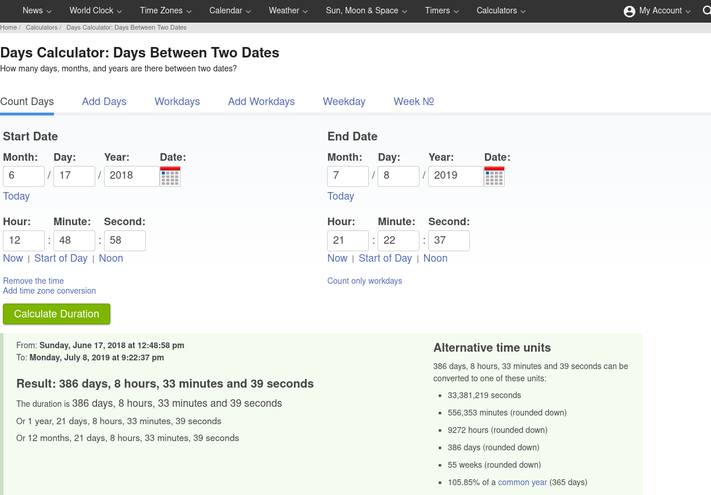The image size is (711, 495).
Task: Click Now under the start time
Action: pos(13,258)
